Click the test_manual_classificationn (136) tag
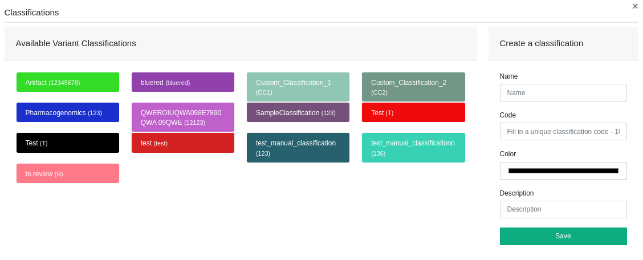The image size is (643, 260). pos(413,147)
